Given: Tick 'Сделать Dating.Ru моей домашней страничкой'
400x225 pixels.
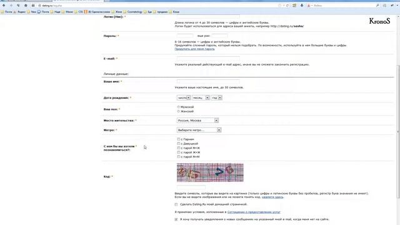Looking at the screenshot, I should [x=176, y=204].
